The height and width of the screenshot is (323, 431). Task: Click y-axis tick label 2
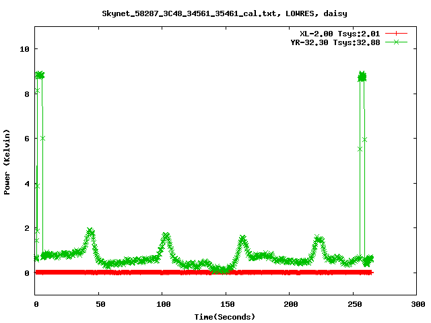tap(27, 228)
